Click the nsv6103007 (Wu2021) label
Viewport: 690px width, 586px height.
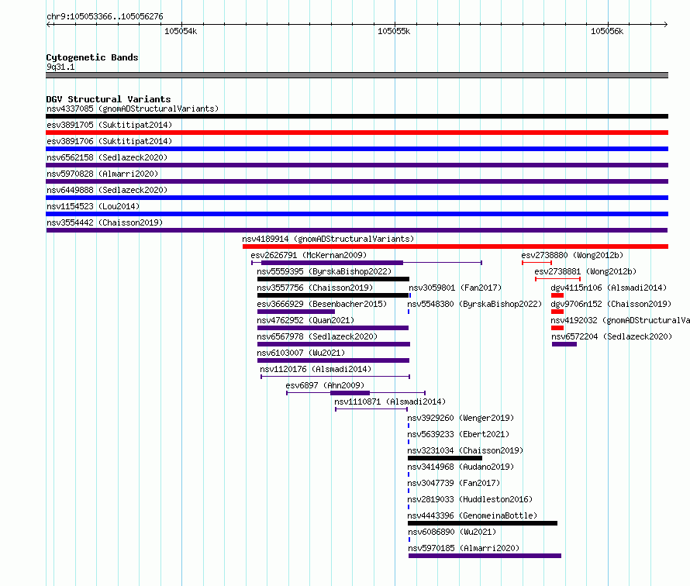[301, 353]
